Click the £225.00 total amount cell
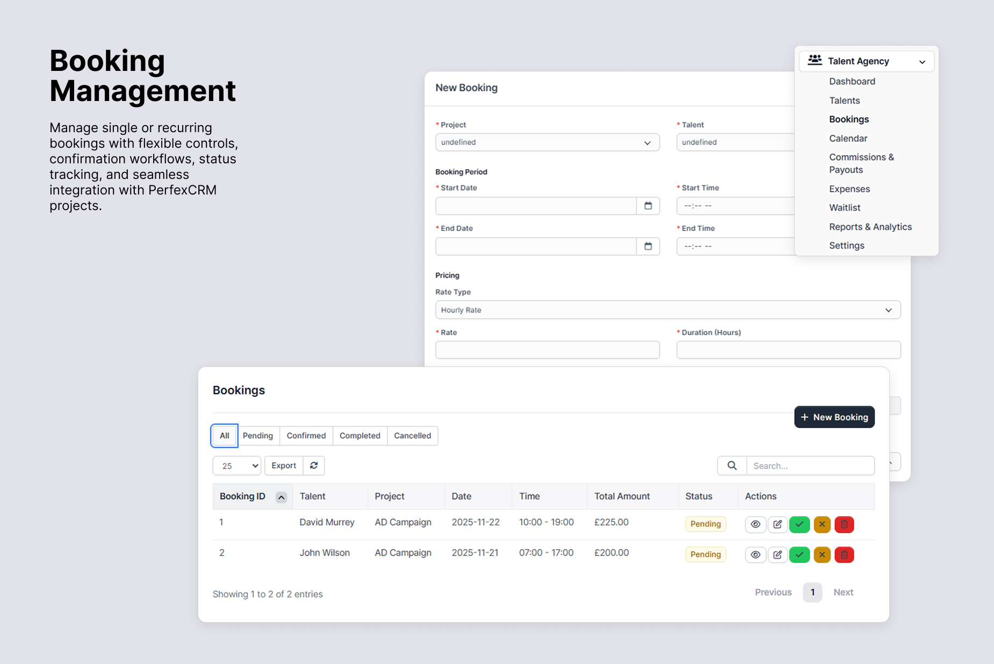Viewport: 994px width, 664px height. tap(611, 522)
